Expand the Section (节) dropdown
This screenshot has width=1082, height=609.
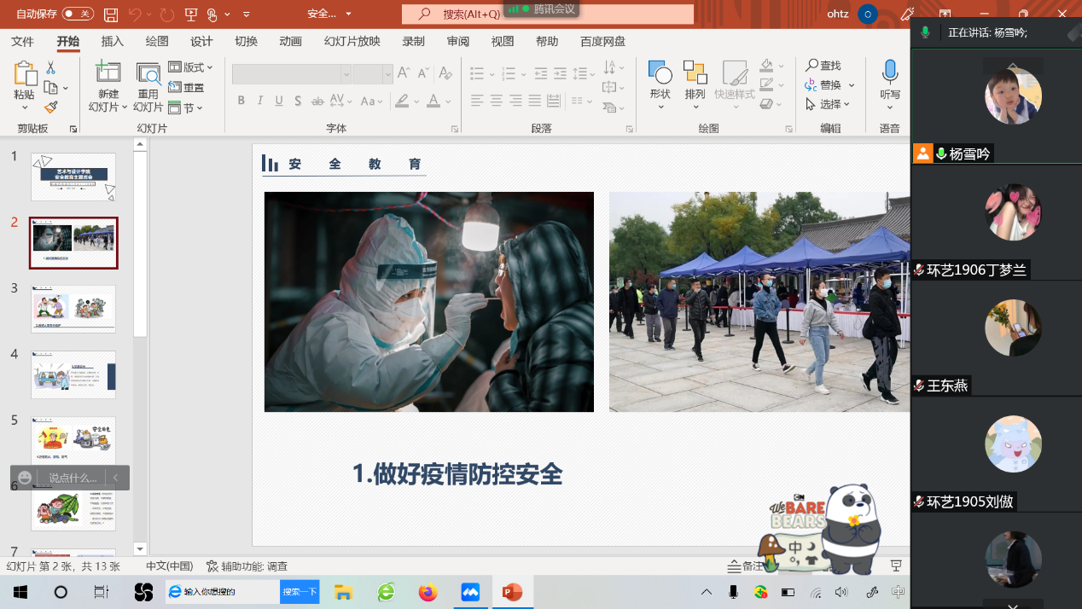coord(186,108)
